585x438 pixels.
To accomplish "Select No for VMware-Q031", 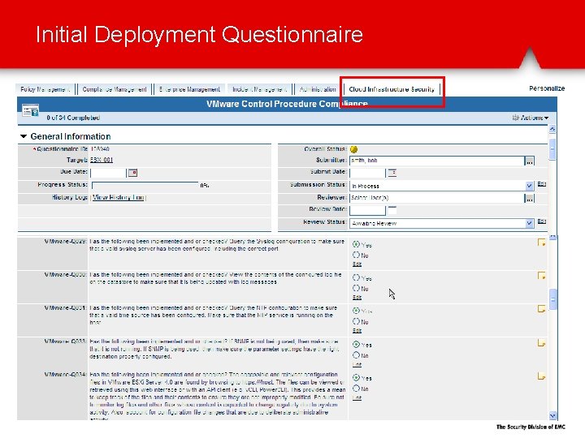I will (357, 321).
